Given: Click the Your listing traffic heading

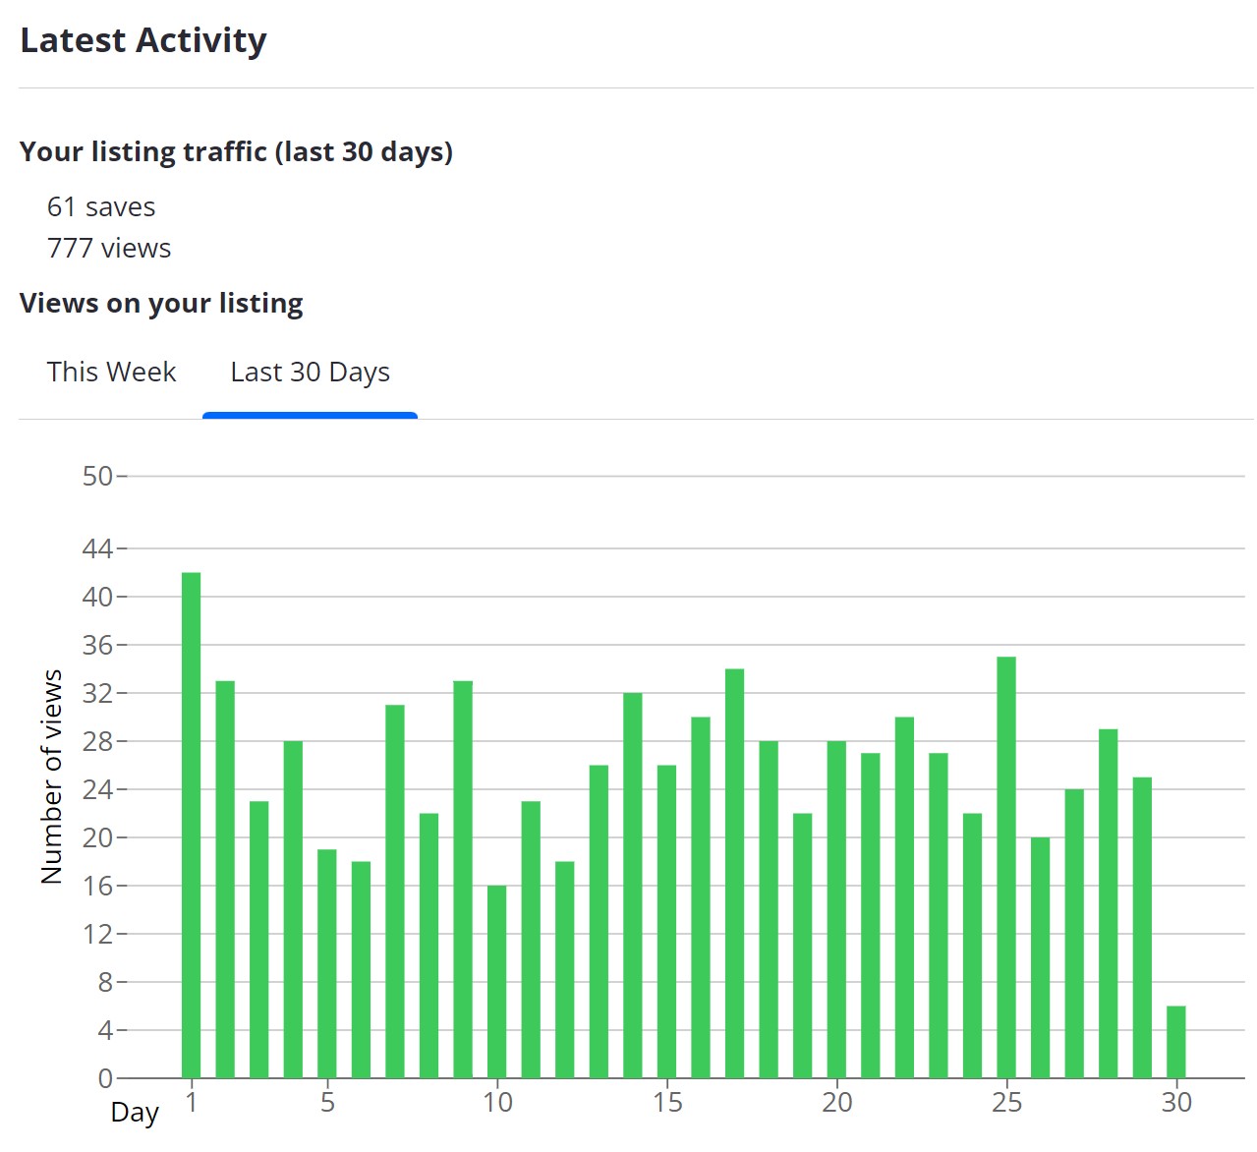Looking at the screenshot, I should pos(236,152).
